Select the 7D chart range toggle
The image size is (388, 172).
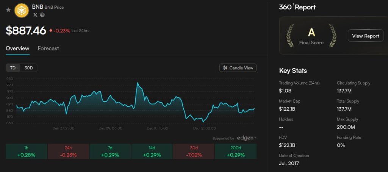pos(13,68)
